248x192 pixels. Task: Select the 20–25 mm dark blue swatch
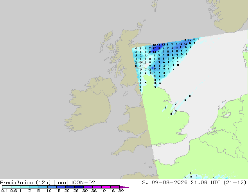click(70, 187)
